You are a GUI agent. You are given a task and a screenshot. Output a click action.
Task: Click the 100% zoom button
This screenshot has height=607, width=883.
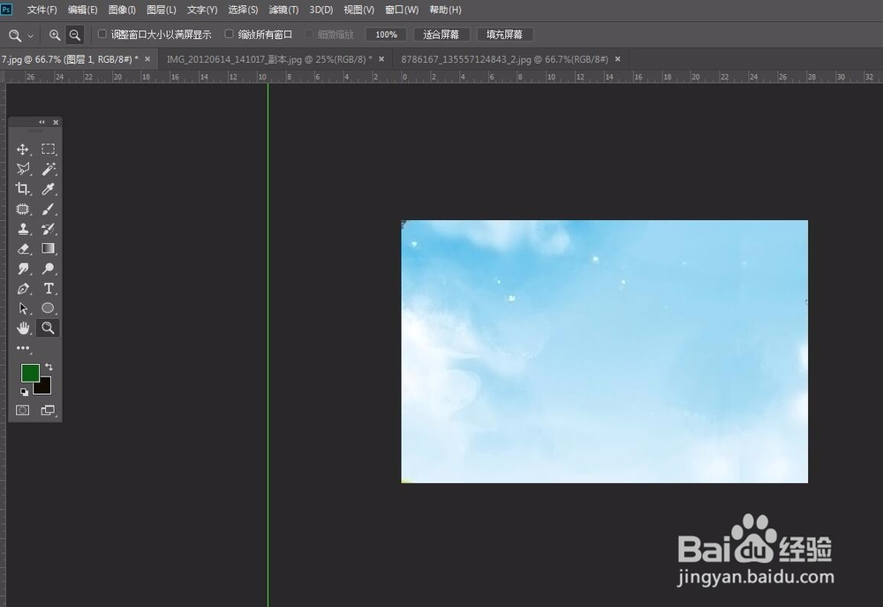tap(386, 34)
